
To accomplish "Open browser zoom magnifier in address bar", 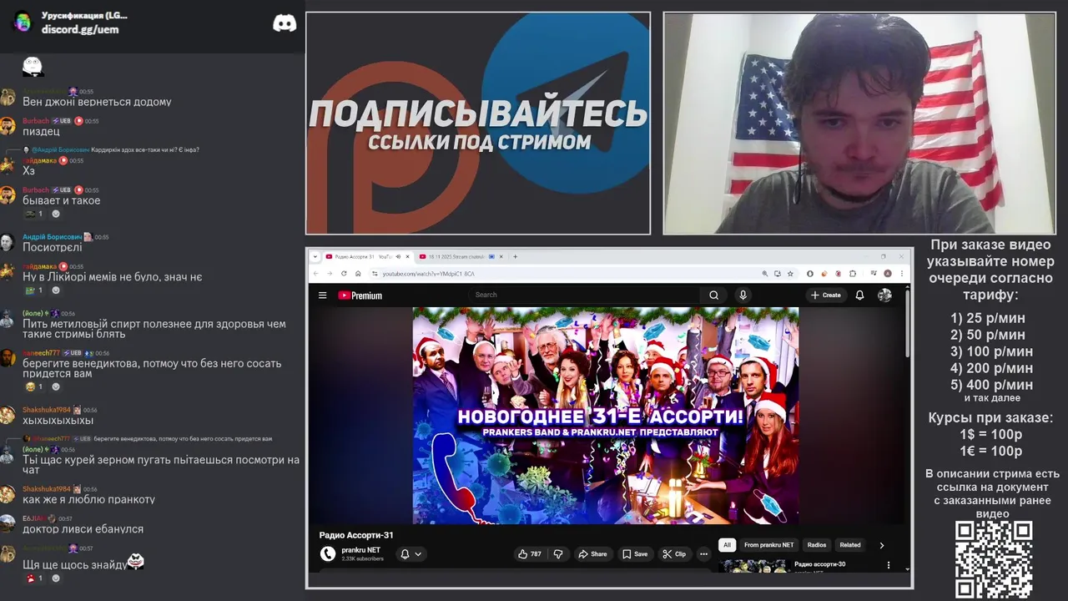I will pyautogui.click(x=765, y=273).
